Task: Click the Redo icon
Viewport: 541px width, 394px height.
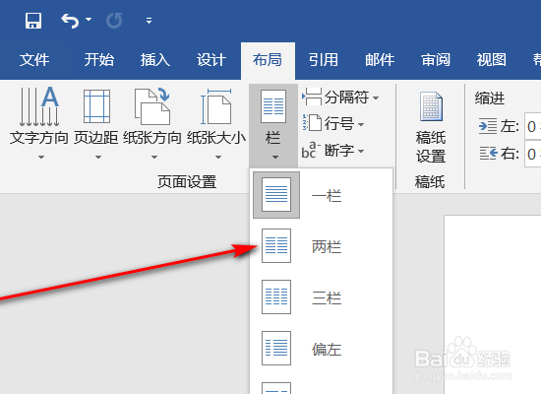Action: click(114, 21)
